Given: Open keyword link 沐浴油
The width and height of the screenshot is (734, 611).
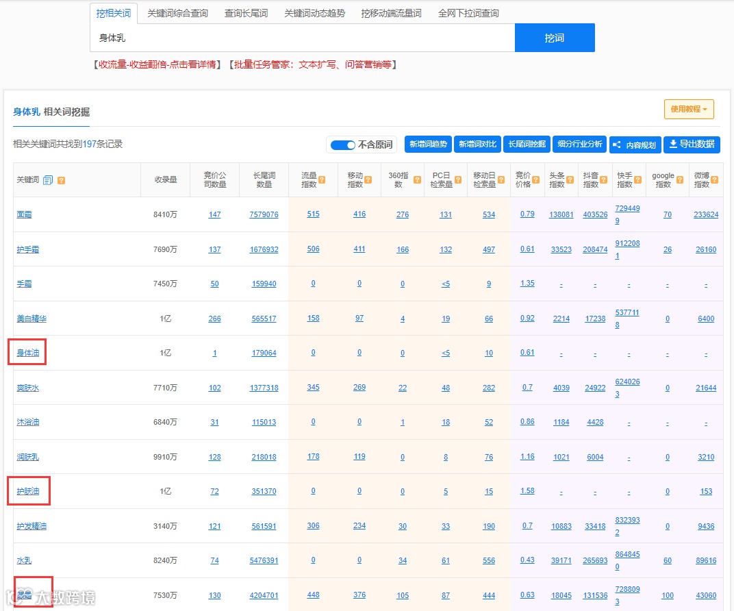Looking at the screenshot, I should point(28,423).
